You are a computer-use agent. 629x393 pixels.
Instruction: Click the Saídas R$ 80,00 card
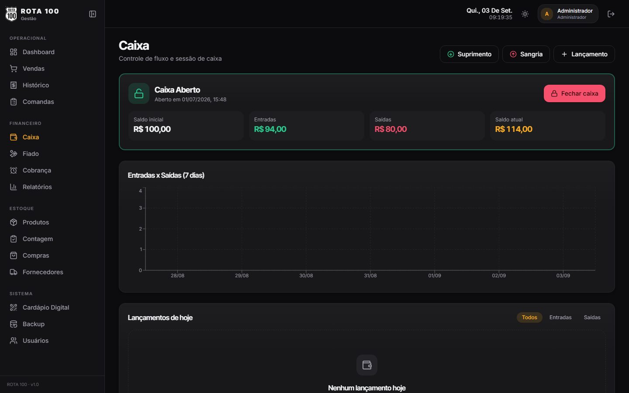(427, 126)
